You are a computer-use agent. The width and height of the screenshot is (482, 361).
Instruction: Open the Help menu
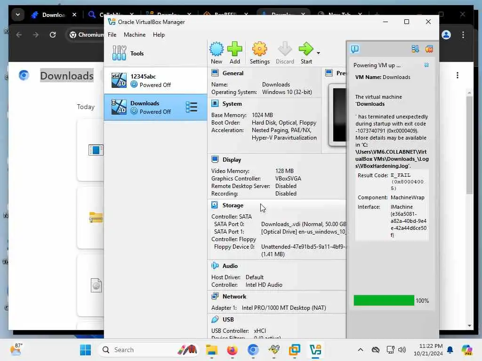pyautogui.click(x=159, y=35)
